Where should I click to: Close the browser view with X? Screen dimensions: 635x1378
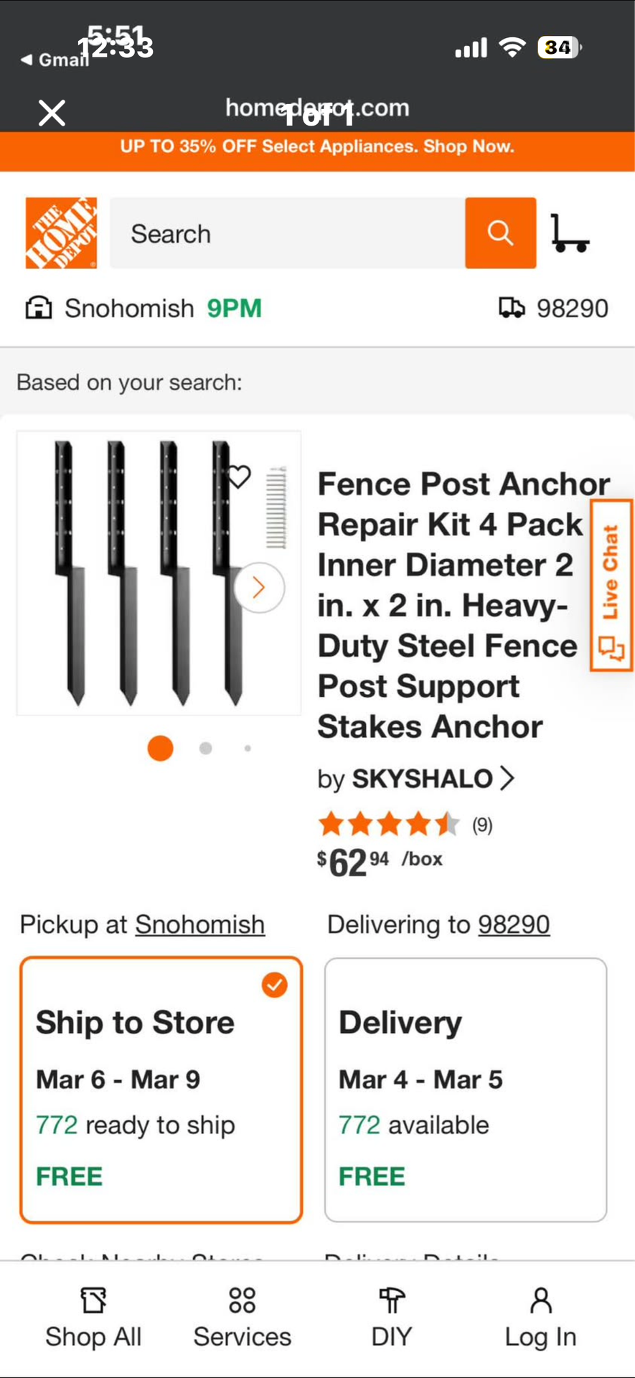tap(52, 113)
